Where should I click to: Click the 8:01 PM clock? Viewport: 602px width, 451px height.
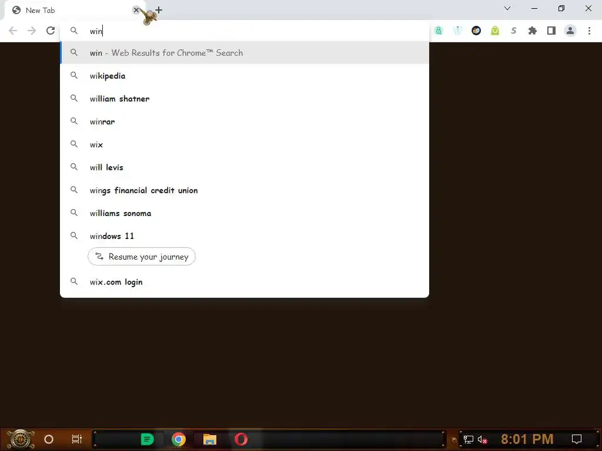click(x=527, y=439)
